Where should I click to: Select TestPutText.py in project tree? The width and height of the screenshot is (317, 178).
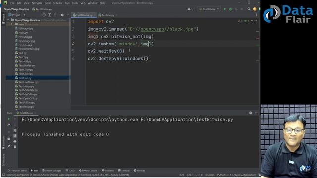point(27,103)
